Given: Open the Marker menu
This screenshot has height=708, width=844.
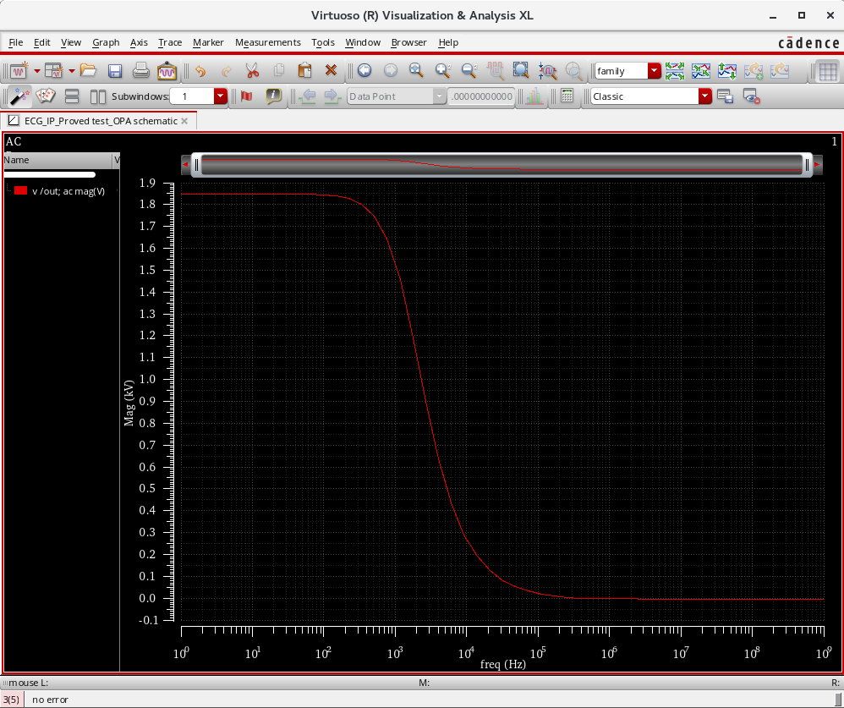Looking at the screenshot, I should coord(208,42).
